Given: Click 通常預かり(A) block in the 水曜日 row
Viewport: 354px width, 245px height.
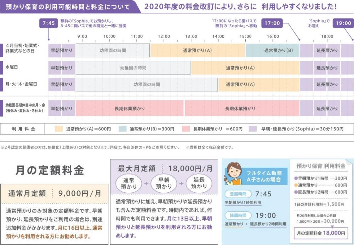Looking at the screenshot, I should click(x=245, y=68).
